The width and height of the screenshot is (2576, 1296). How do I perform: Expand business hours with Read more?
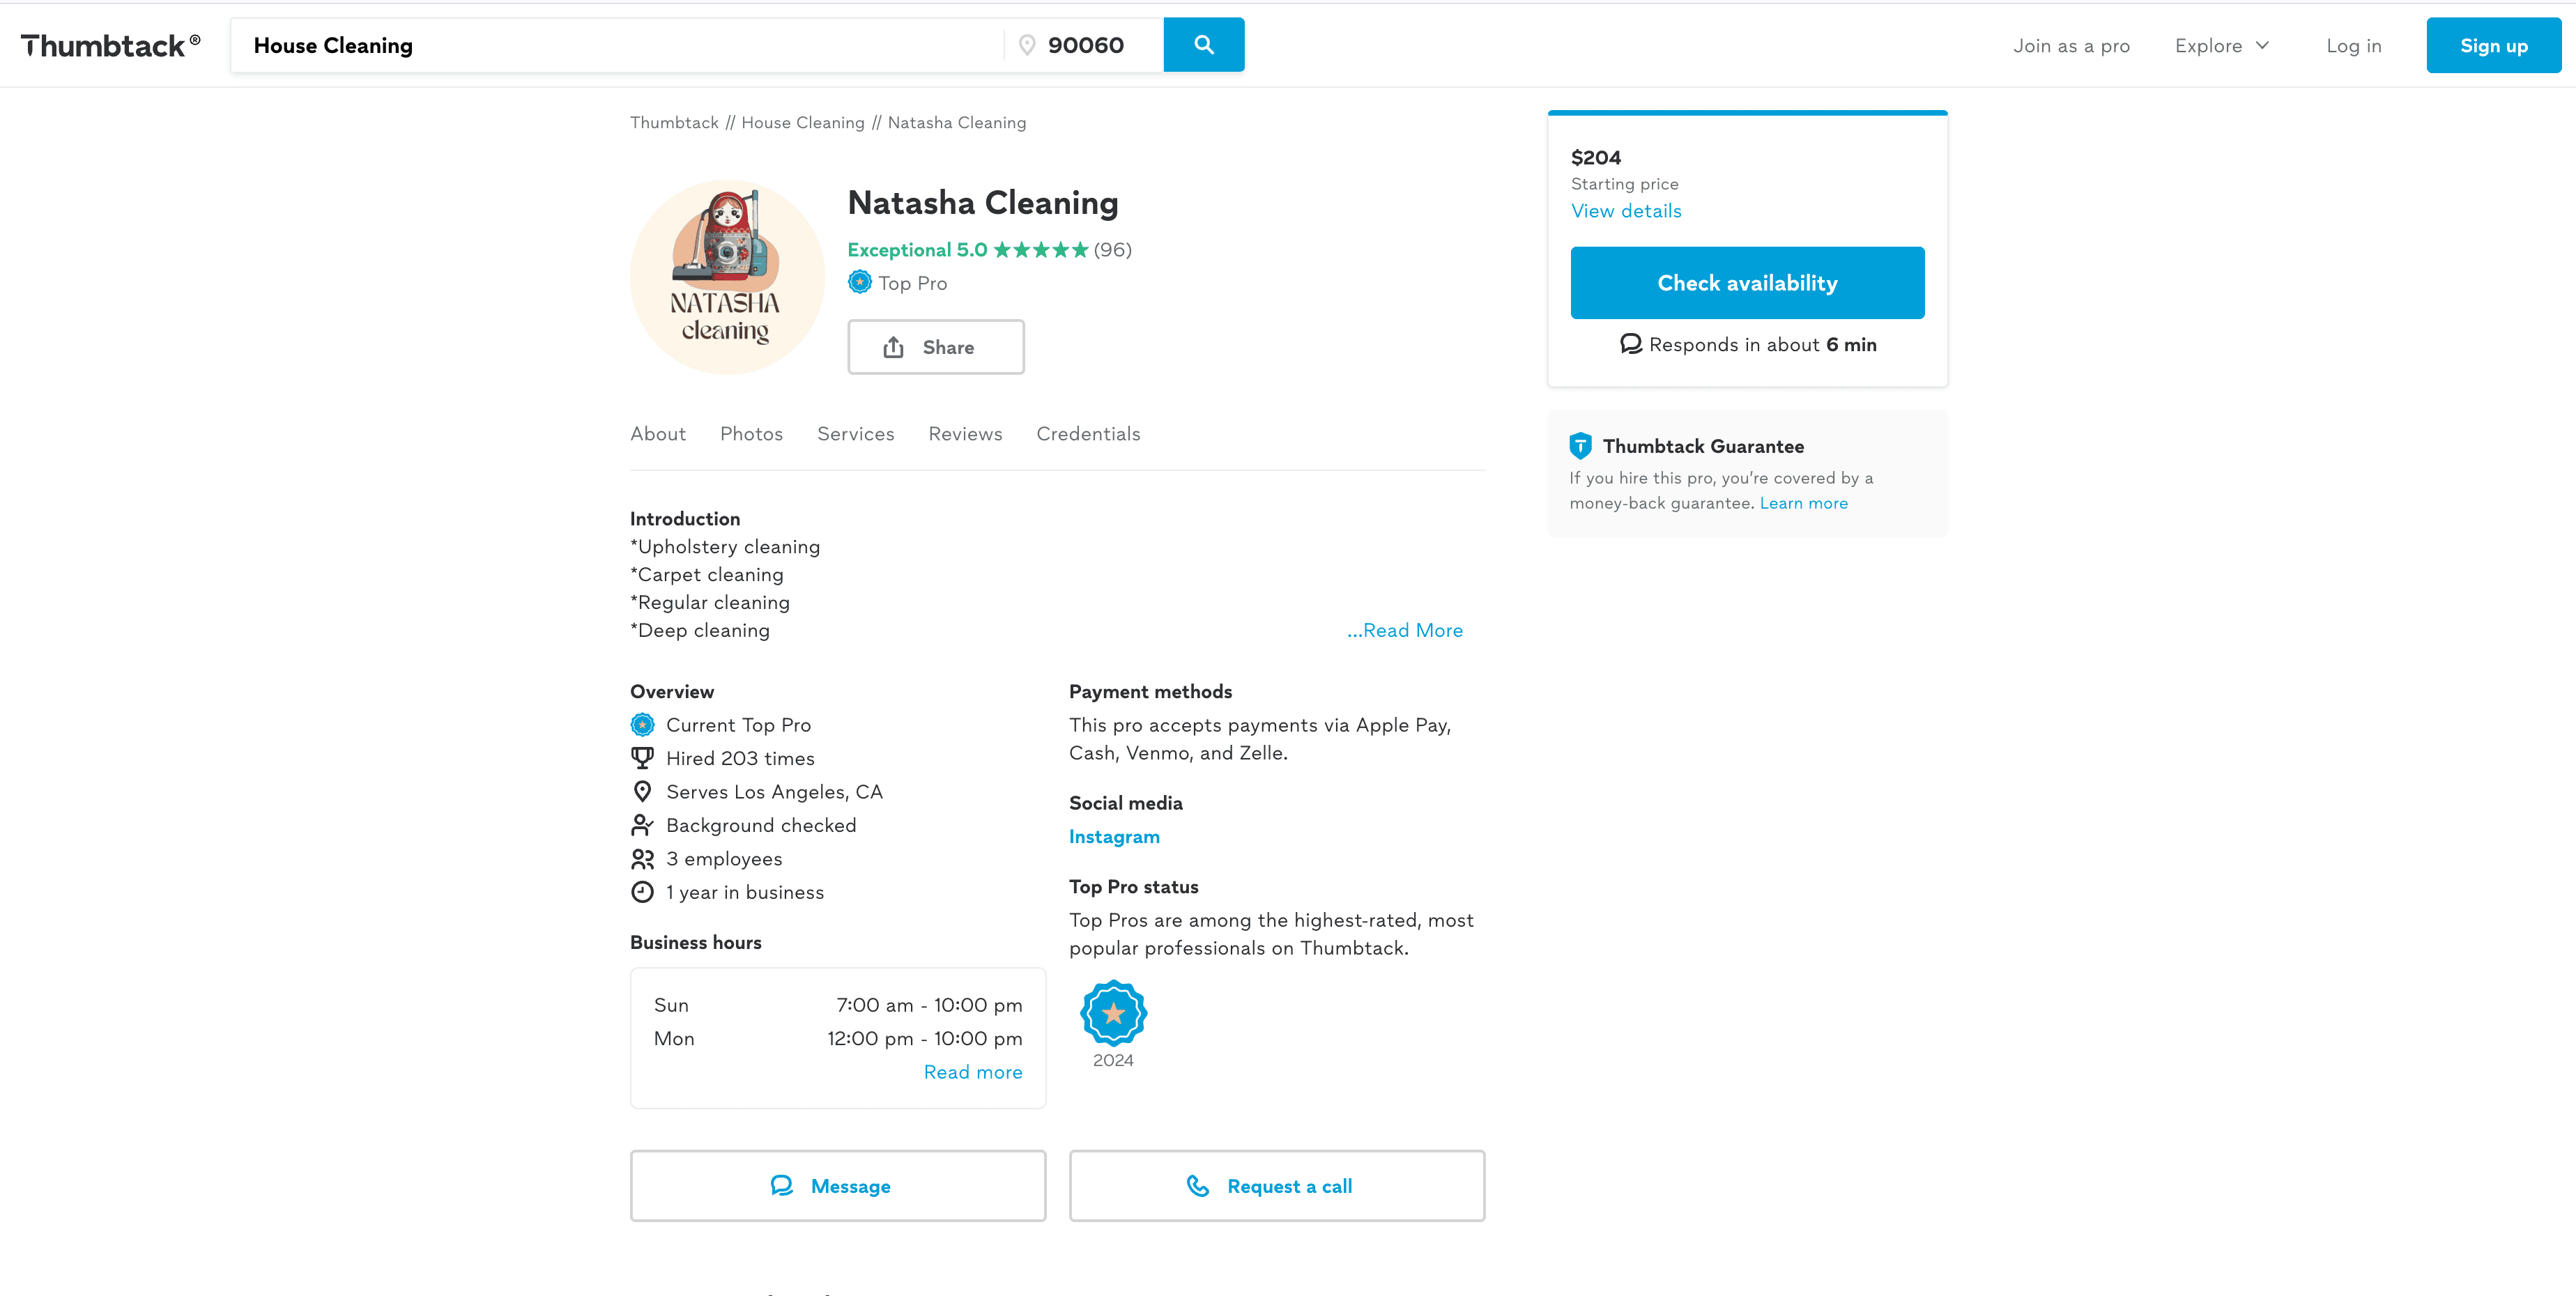point(972,1072)
